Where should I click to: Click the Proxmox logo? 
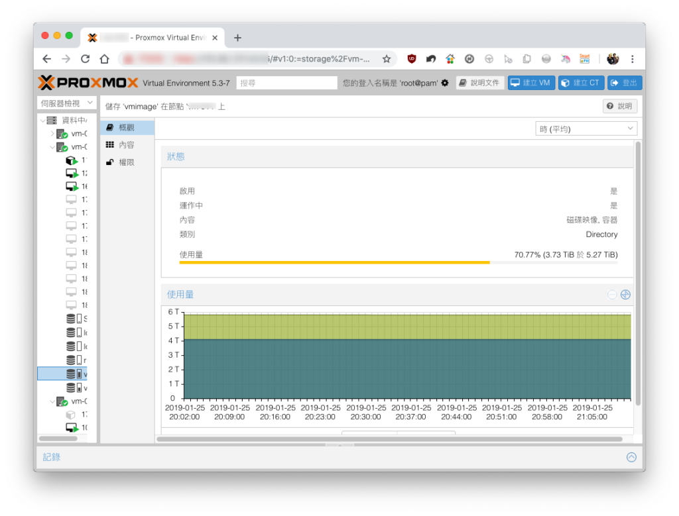click(x=88, y=83)
